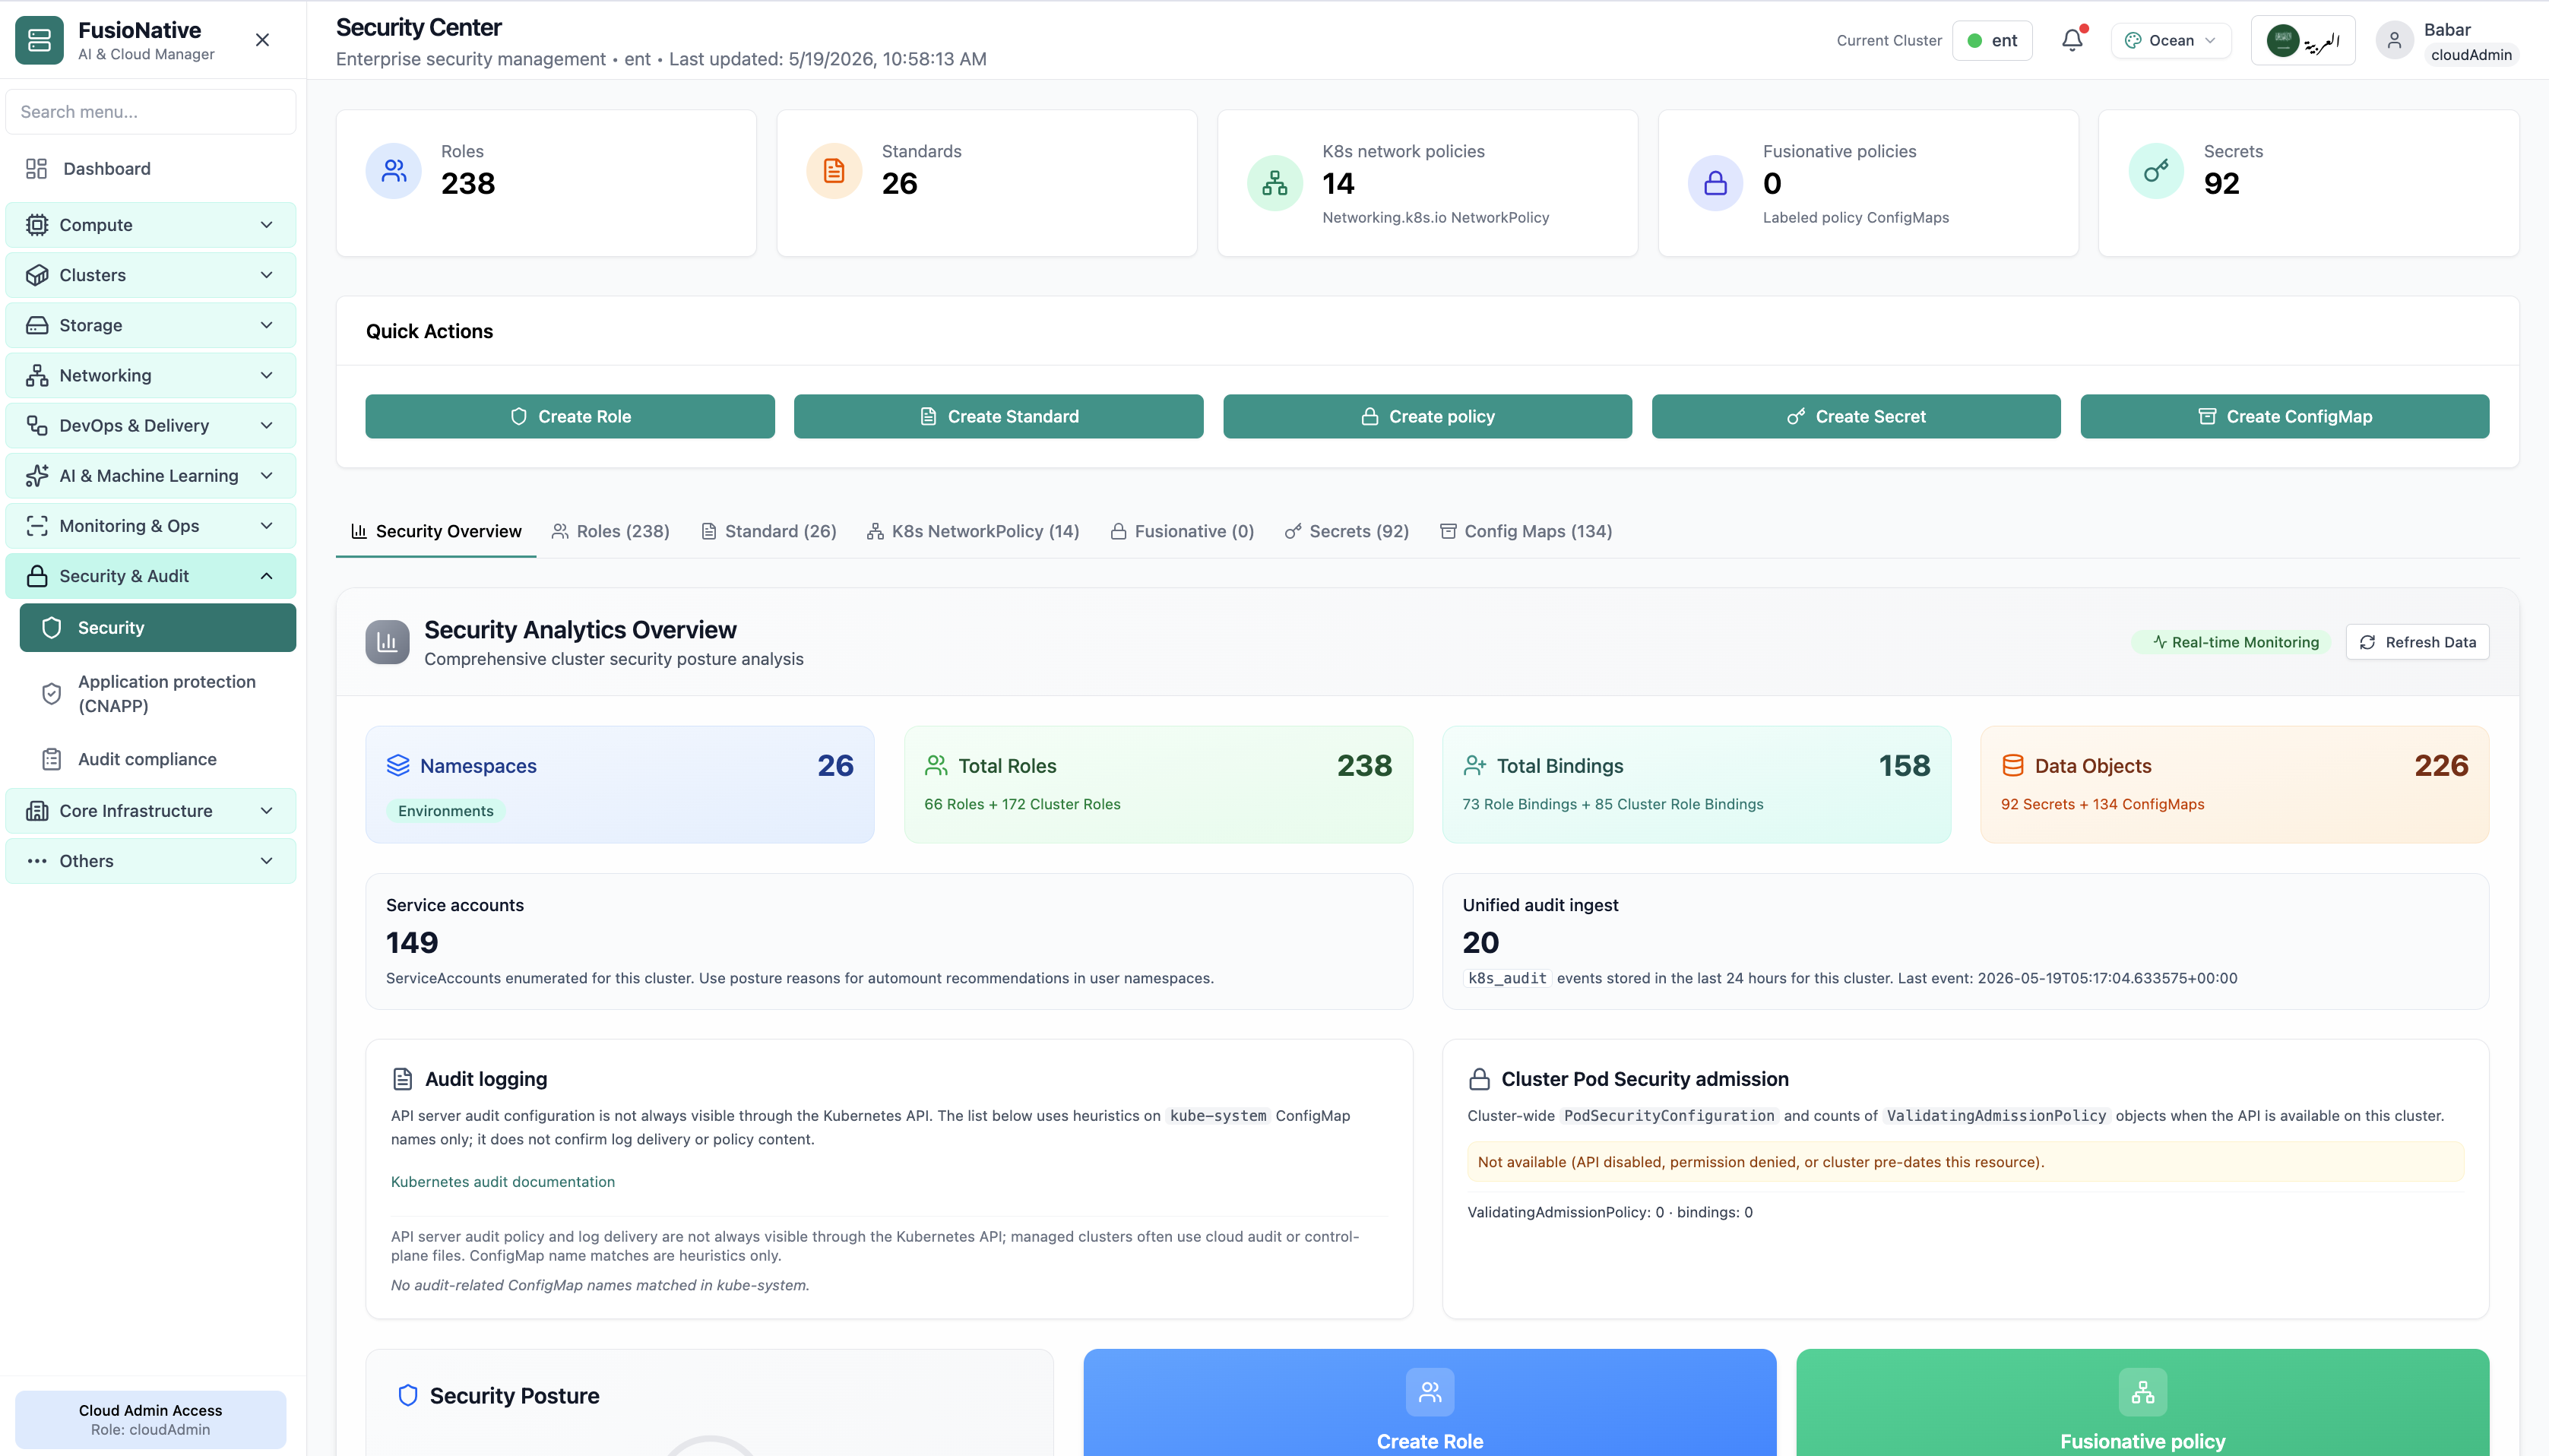2549x1456 pixels.
Task: Click the Create Role quick action button
Action: pyautogui.click(x=570, y=416)
